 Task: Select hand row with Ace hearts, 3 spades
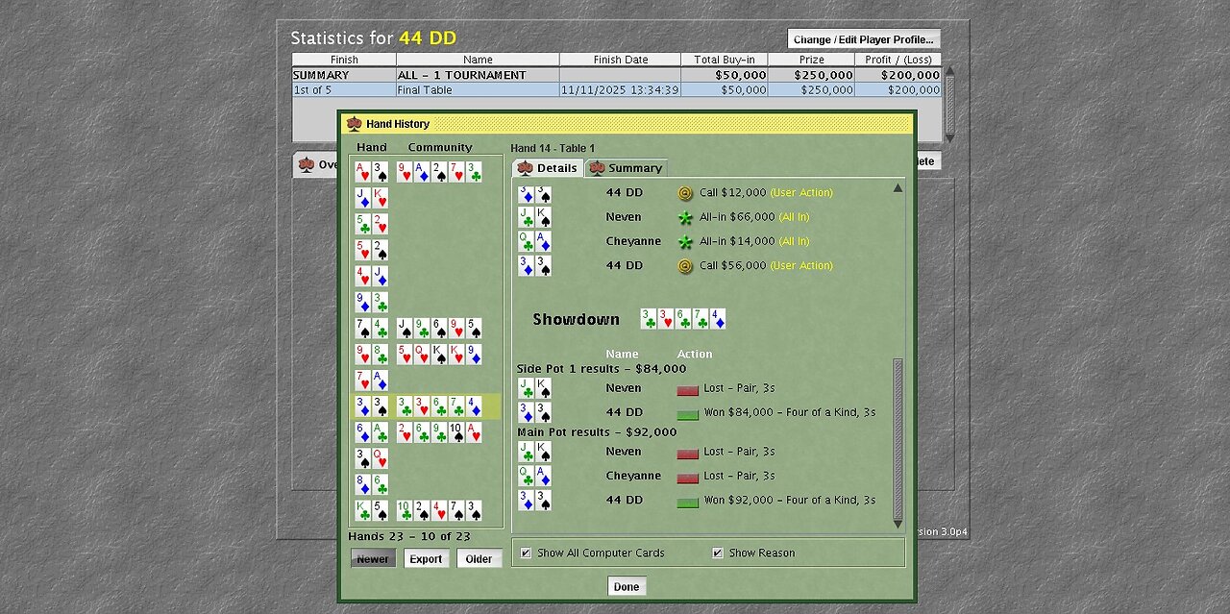pyautogui.click(x=426, y=172)
